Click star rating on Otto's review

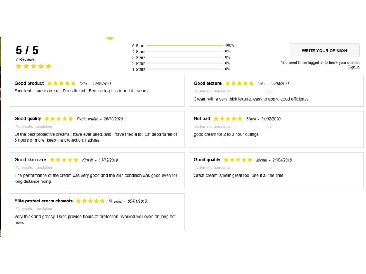tap(61, 83)
